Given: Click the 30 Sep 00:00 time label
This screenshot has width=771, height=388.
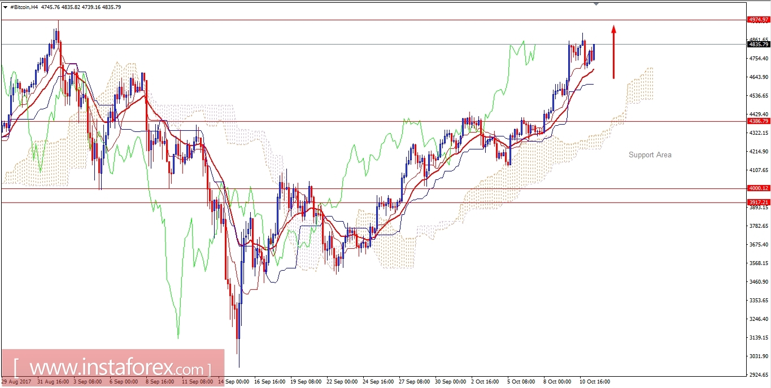Looking at the screenshot, I should click(451, 382).
